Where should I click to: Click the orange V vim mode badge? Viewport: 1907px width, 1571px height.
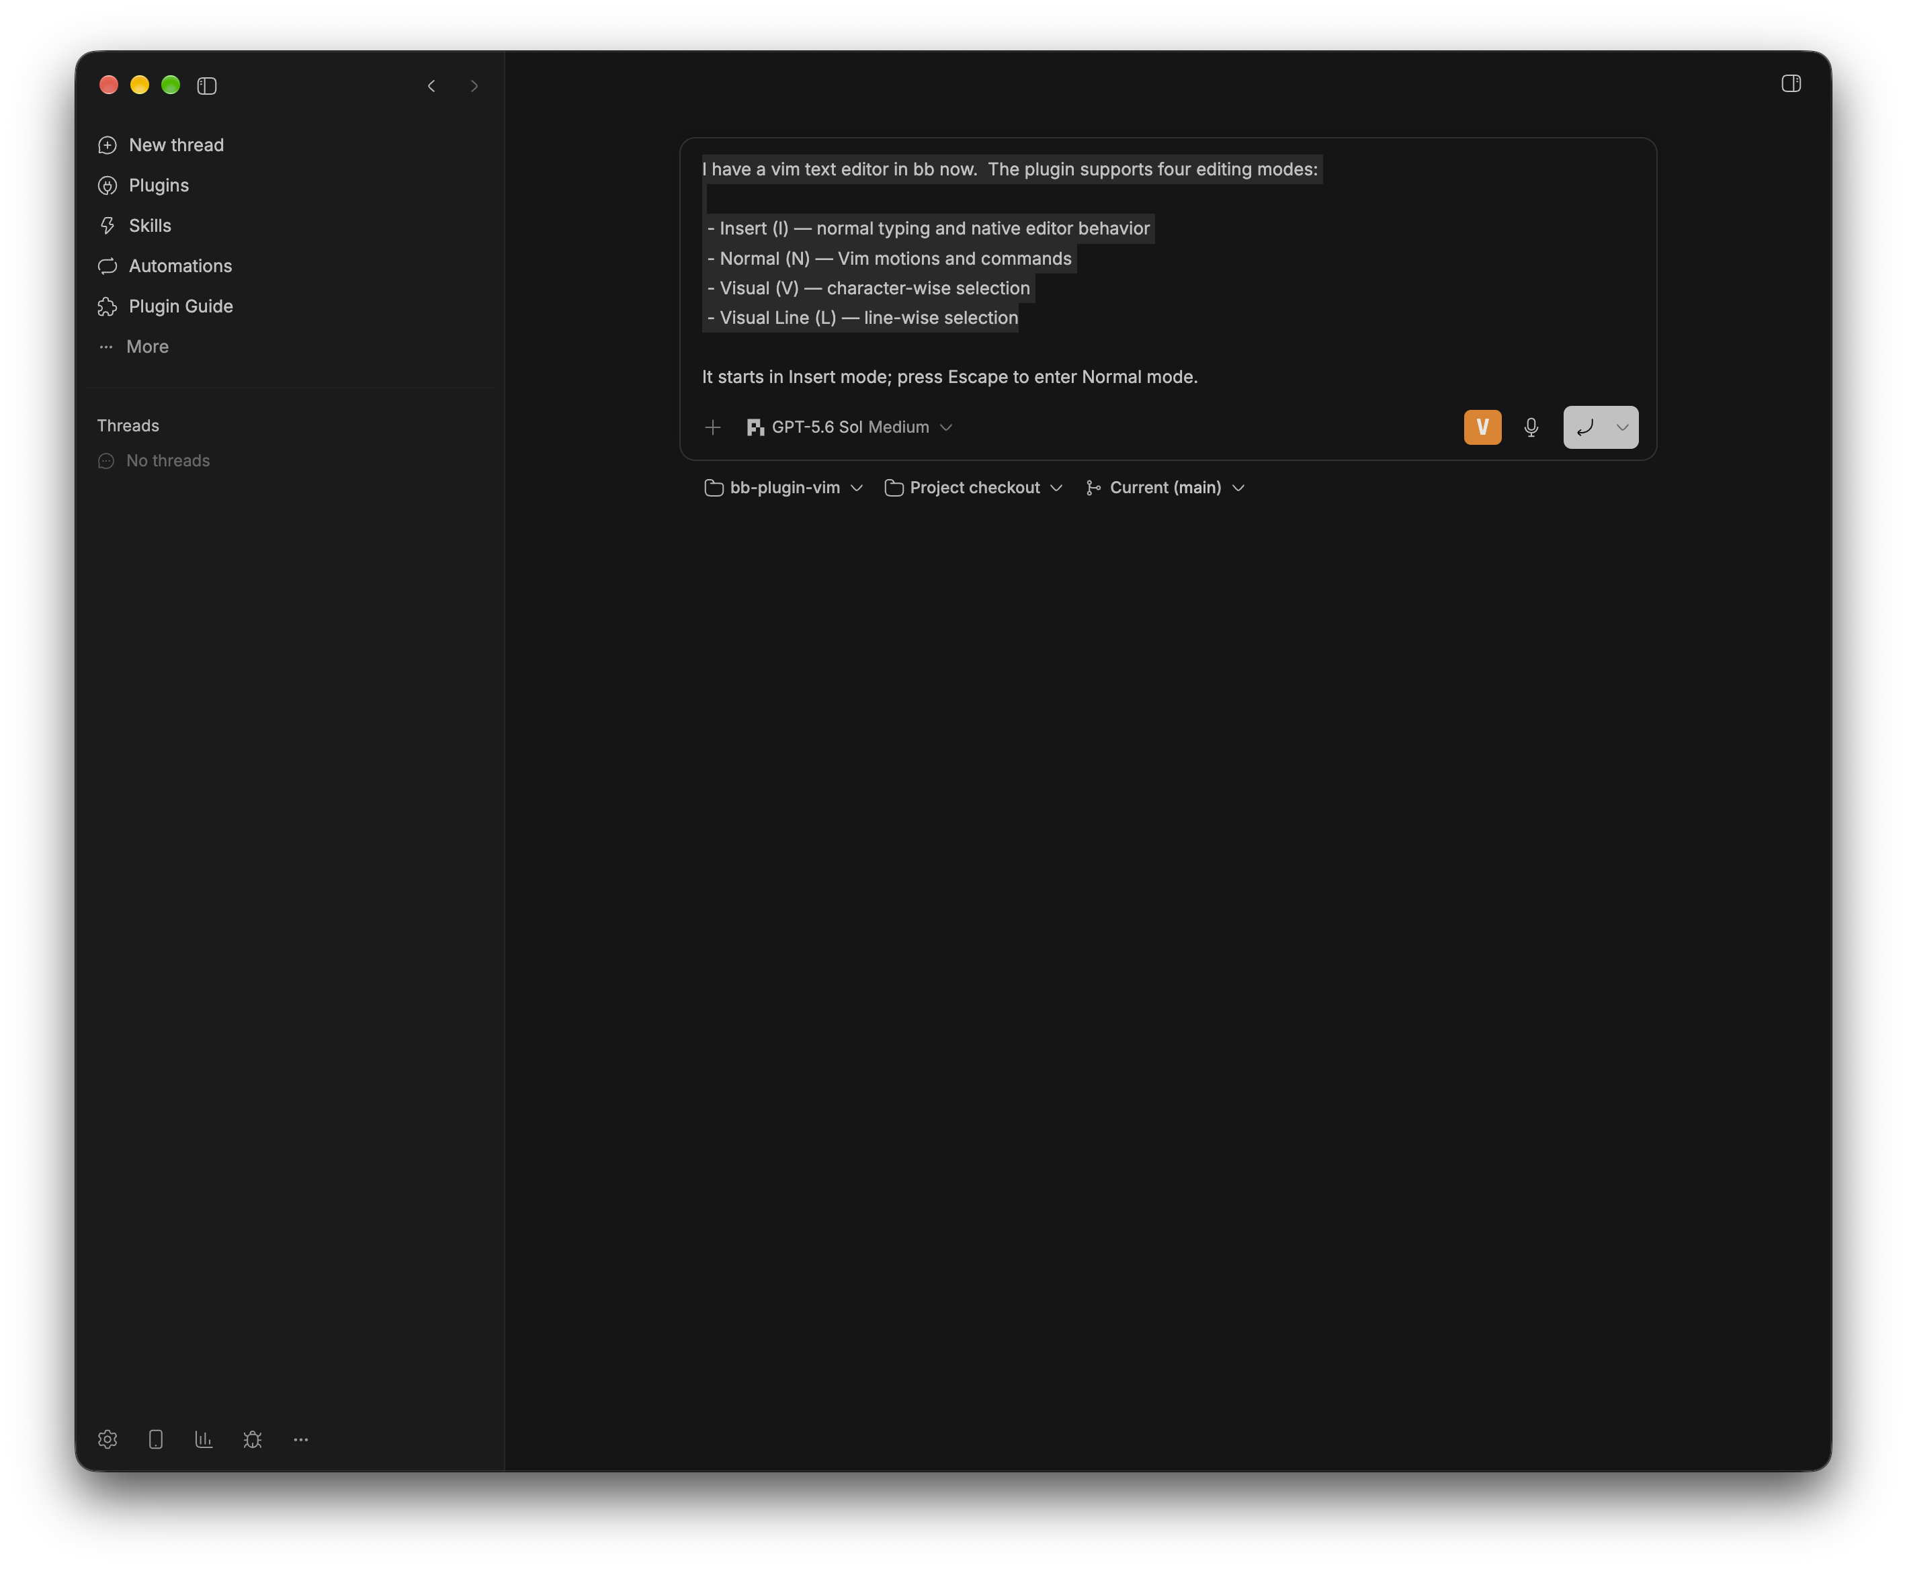pyautogui.click(x=1482, y=427)
